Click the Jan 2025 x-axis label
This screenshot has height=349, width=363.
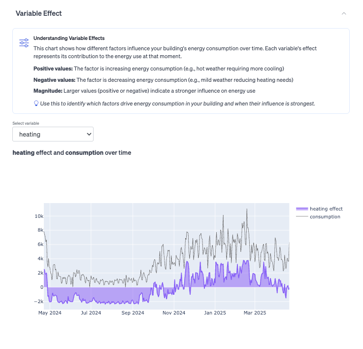point(214,313)
